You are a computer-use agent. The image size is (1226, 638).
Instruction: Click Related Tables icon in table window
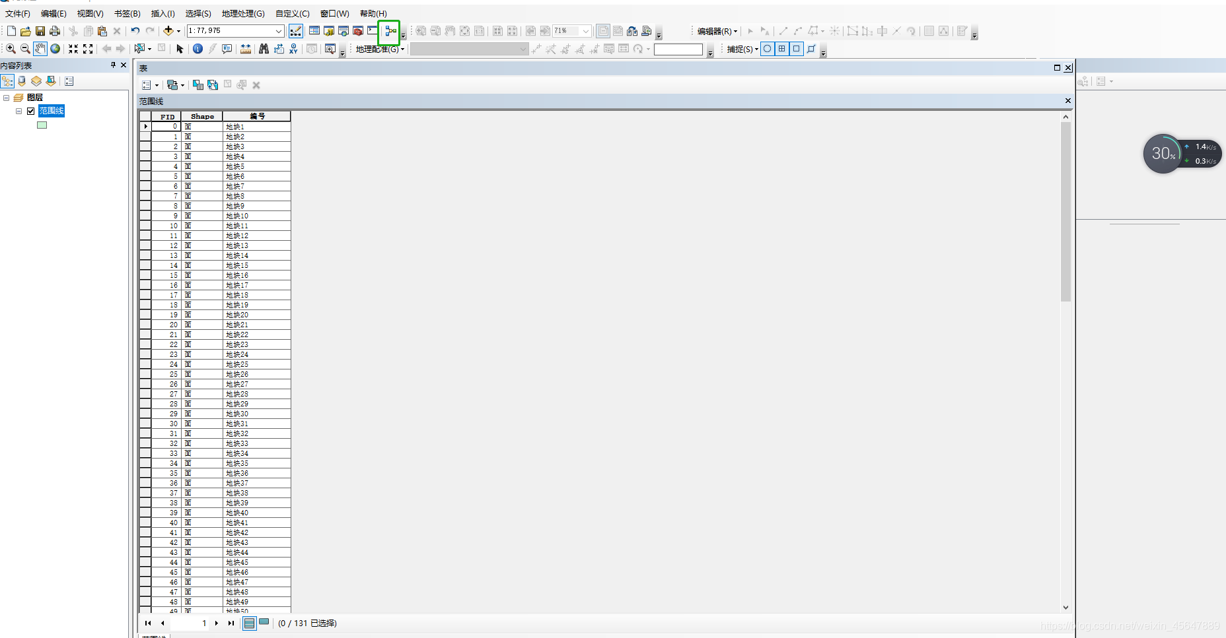tap(172, 85)
